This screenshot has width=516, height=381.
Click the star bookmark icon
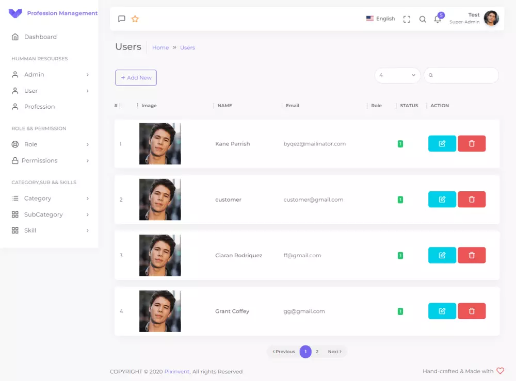(135, 19)
